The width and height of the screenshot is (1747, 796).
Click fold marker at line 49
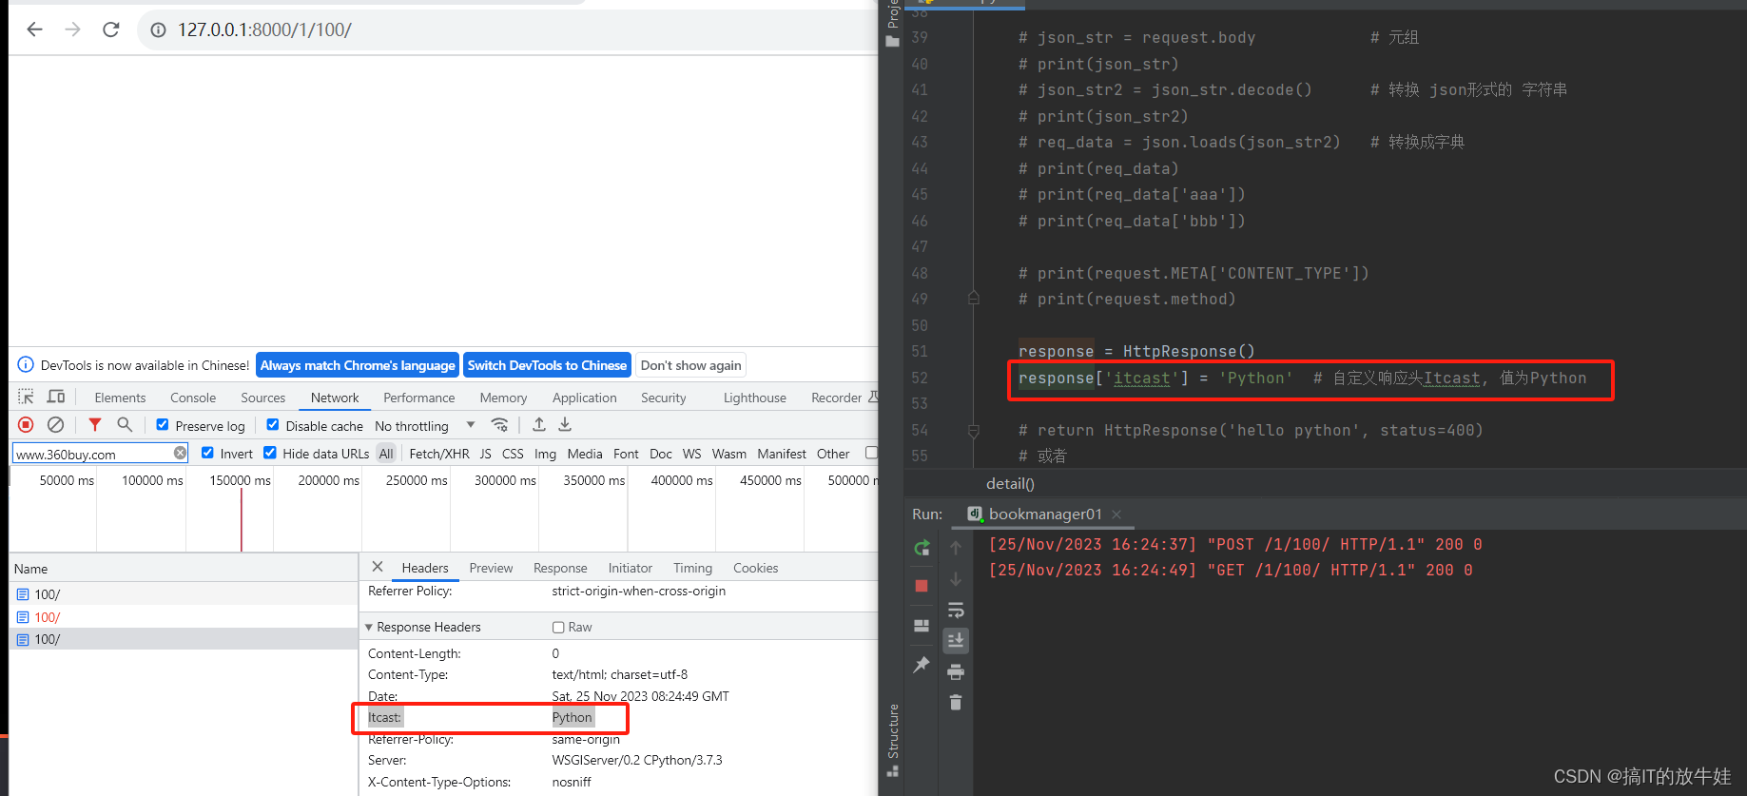974,298
